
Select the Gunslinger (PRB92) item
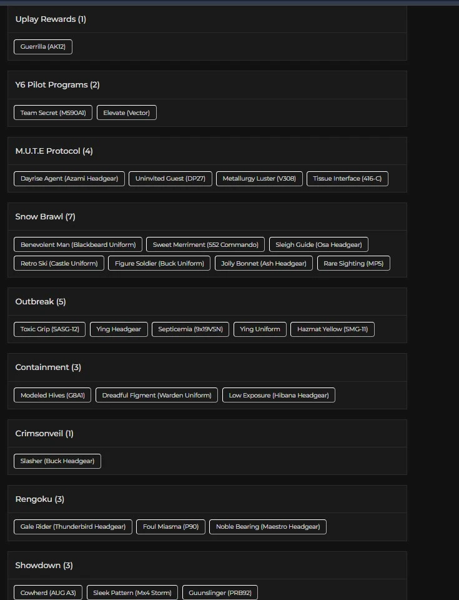[220, 592]
